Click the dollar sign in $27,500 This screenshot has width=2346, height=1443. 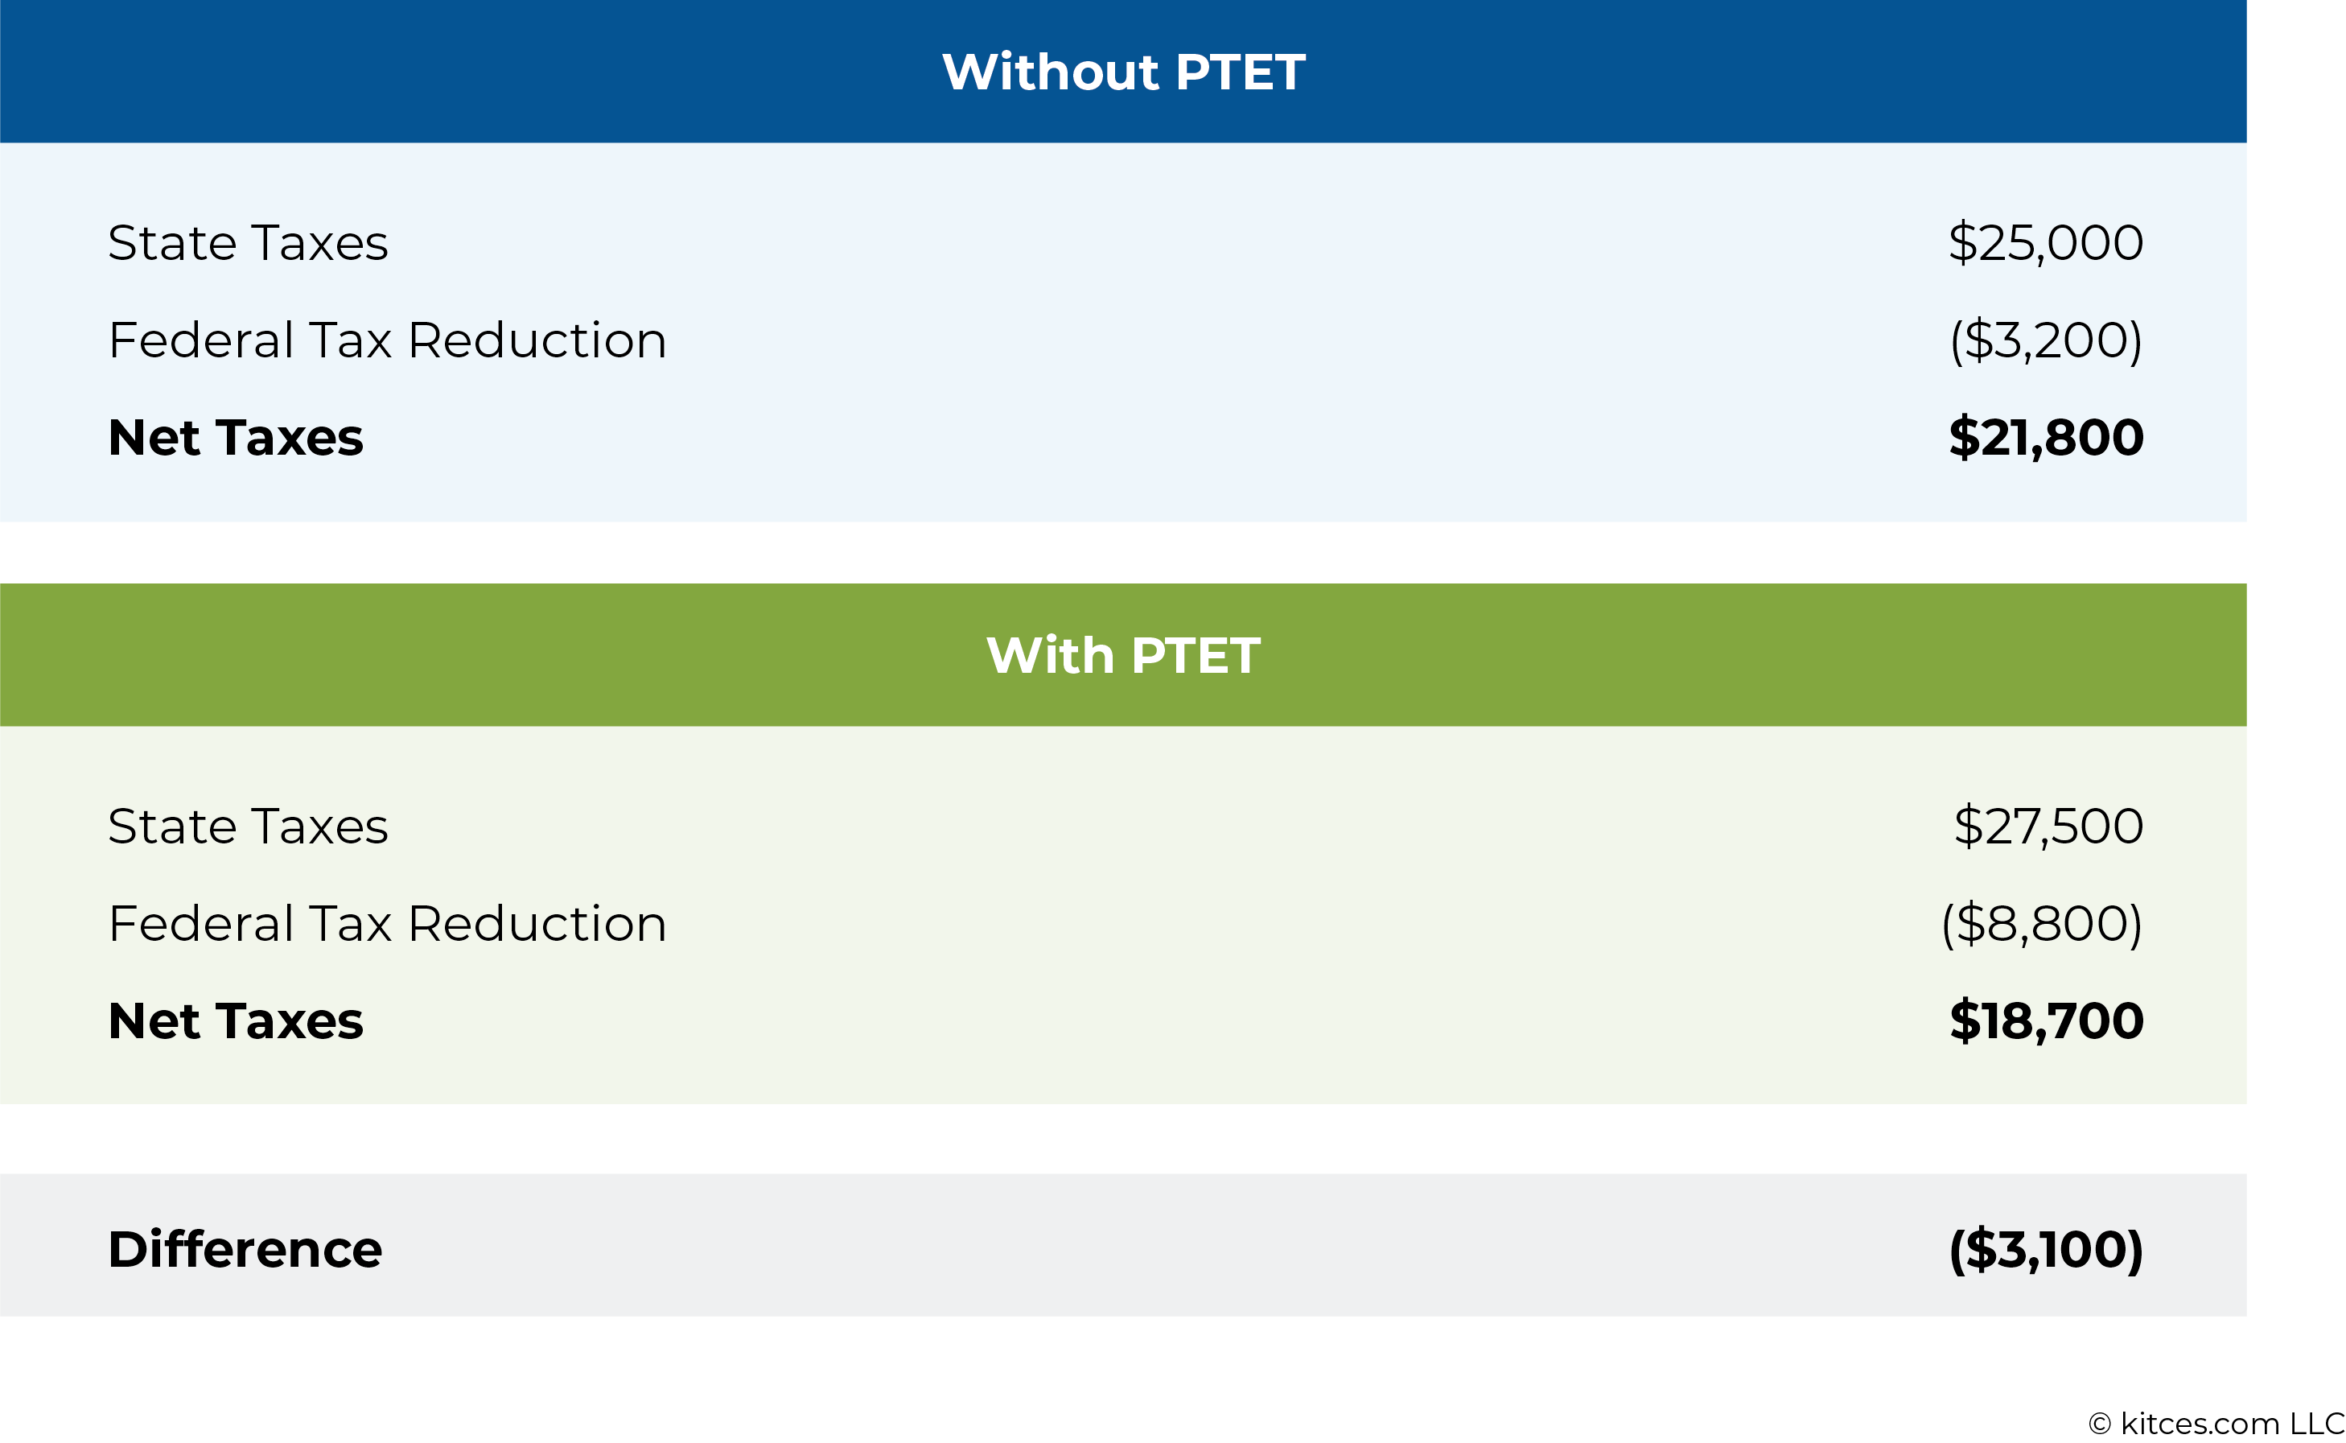click(x=1968, y=827)
